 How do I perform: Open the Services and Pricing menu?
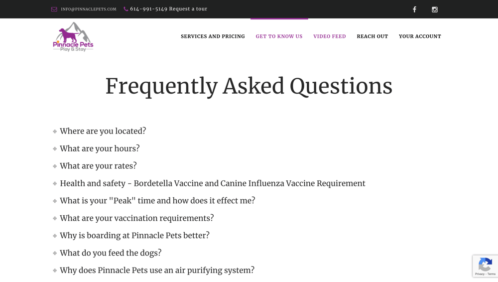click(x=213, y=36)
